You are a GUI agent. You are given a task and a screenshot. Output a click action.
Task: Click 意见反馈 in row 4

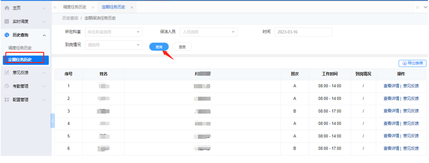(x=411, y=123)
